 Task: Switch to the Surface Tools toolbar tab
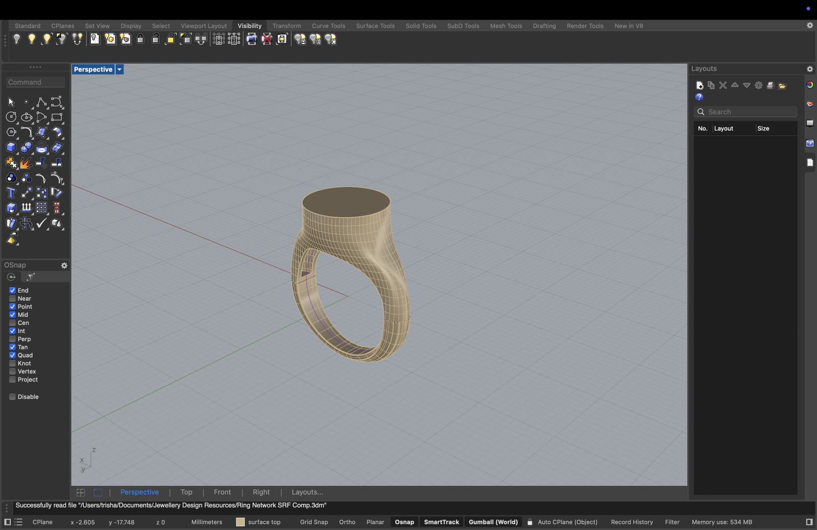[375, 26]
